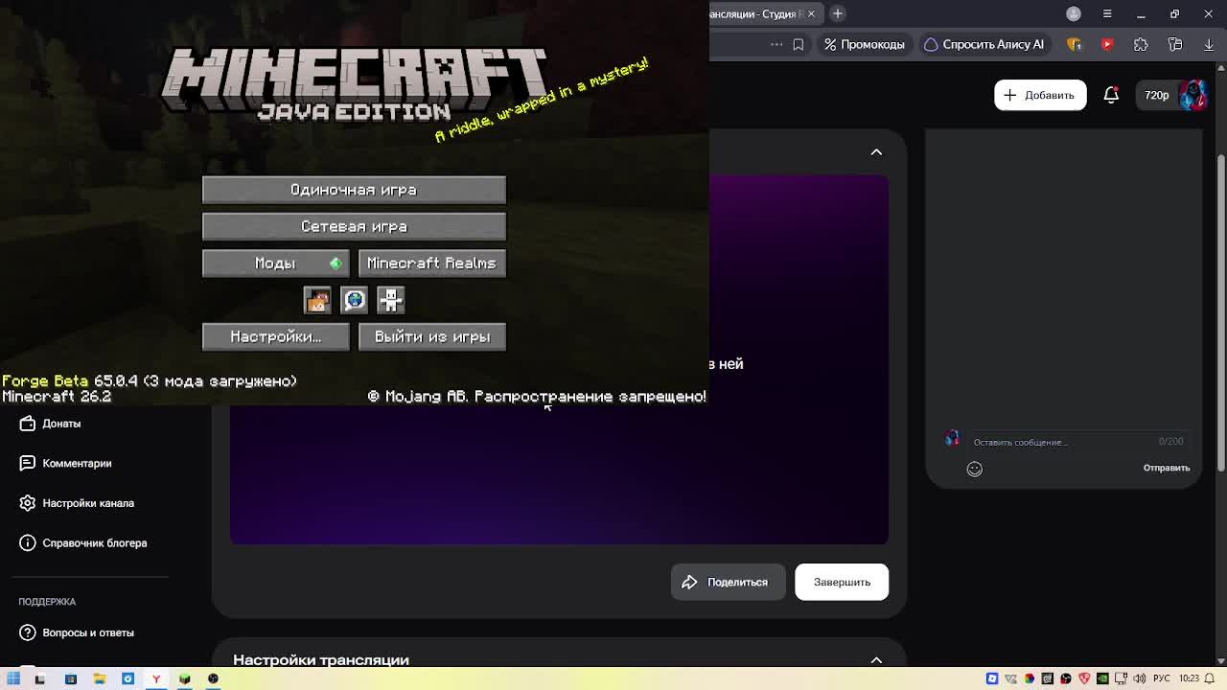Start Одиночная игра in Minecraft
The height and width of the screenshot is (690, 1227).
click(354, 190)
